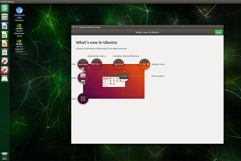Click the apps grid bubble in illustration
The width and height of the screenshot is (241, 161).
pyautogui.click(x=83, y=98)
